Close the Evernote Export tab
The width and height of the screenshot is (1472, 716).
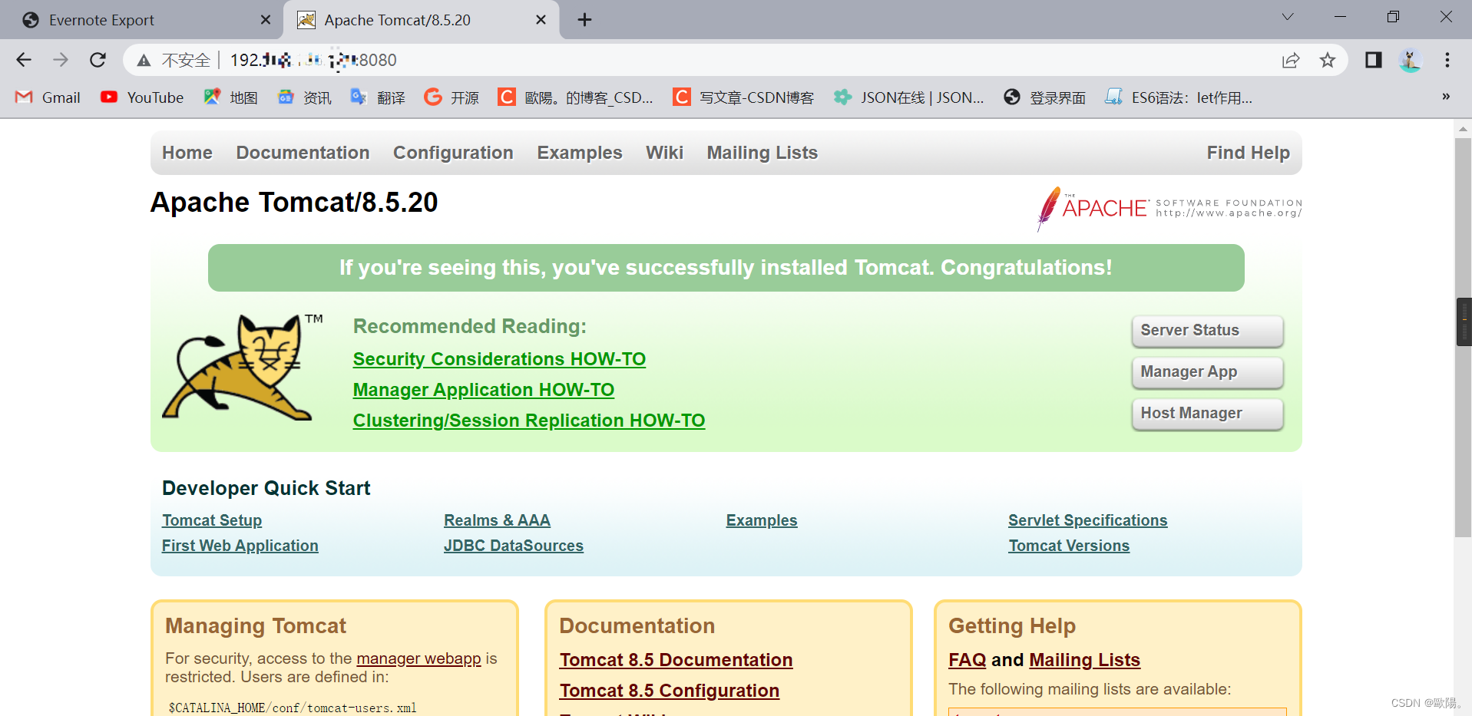266,20
